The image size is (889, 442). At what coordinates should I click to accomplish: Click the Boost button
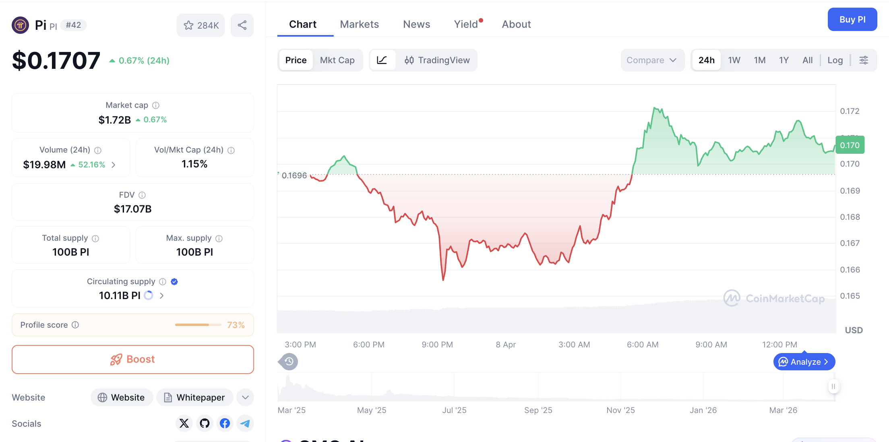coord(132,359)
